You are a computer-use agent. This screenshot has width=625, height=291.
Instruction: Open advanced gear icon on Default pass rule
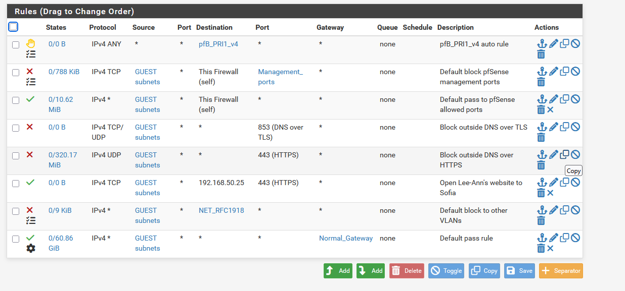tap(31, 248)
